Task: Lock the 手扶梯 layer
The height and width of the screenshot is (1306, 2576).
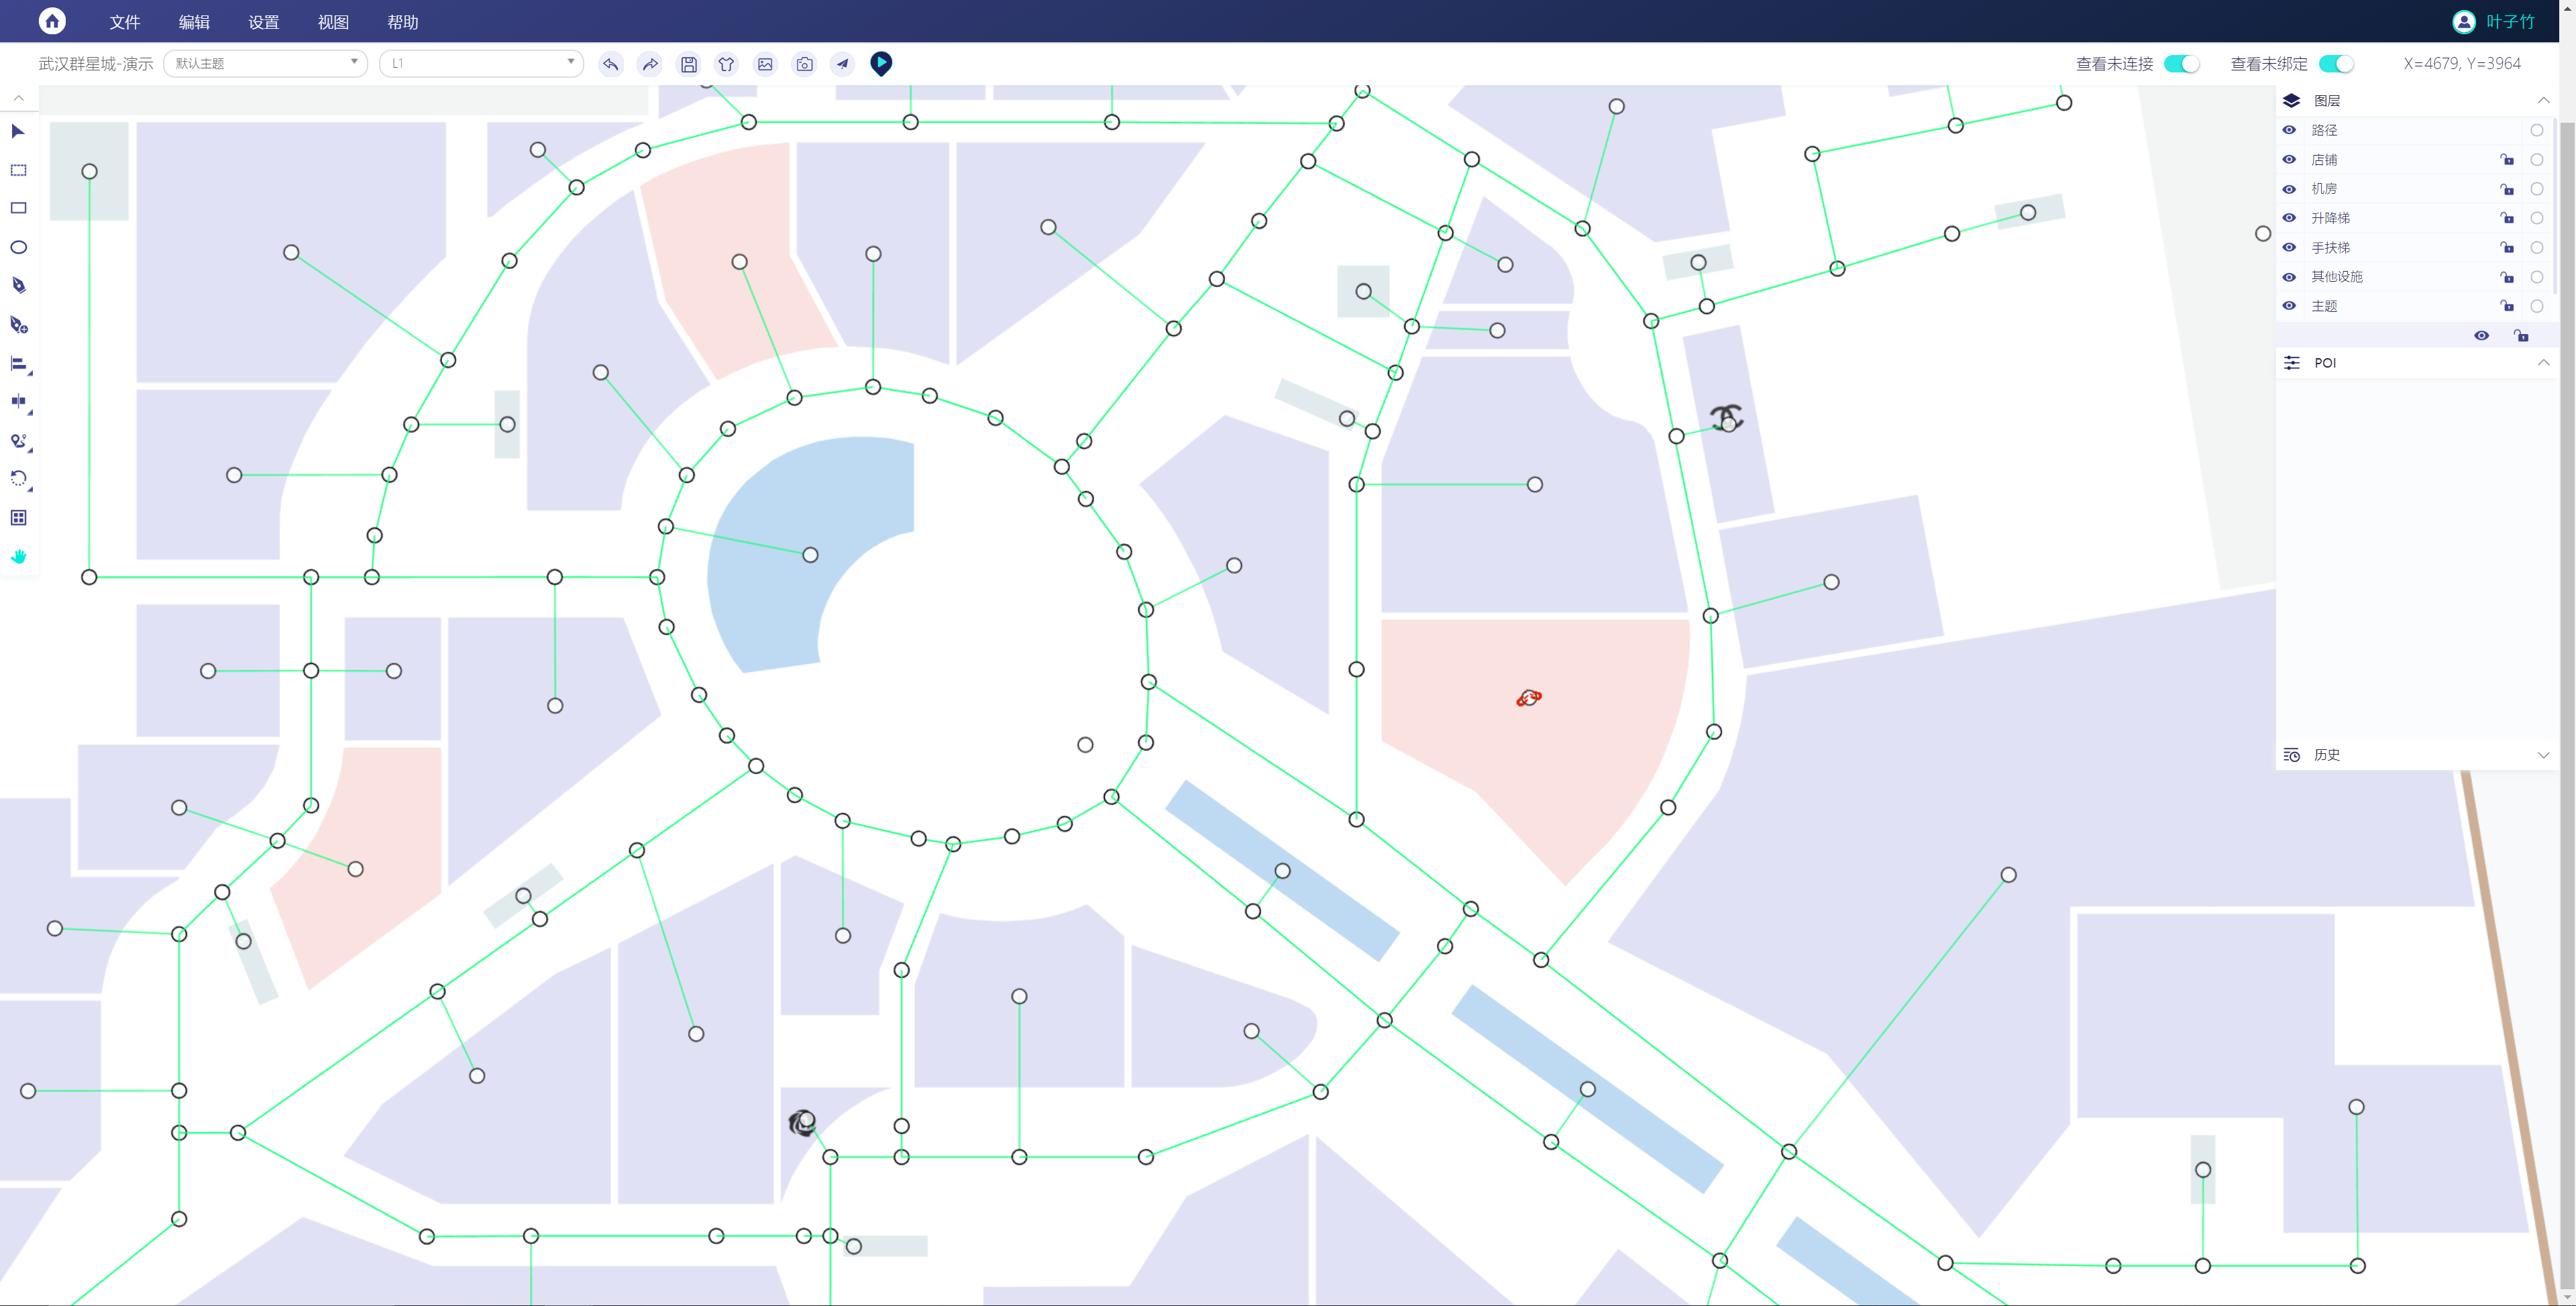Action: (x=2507, y=247)
